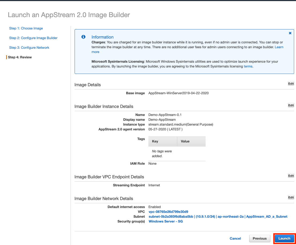Image resolution: width=296 pixels, height=245 pixels.
Task: Click the page title Launch an AppStream 2.0 Image Builder
Action: pos(69,15)
